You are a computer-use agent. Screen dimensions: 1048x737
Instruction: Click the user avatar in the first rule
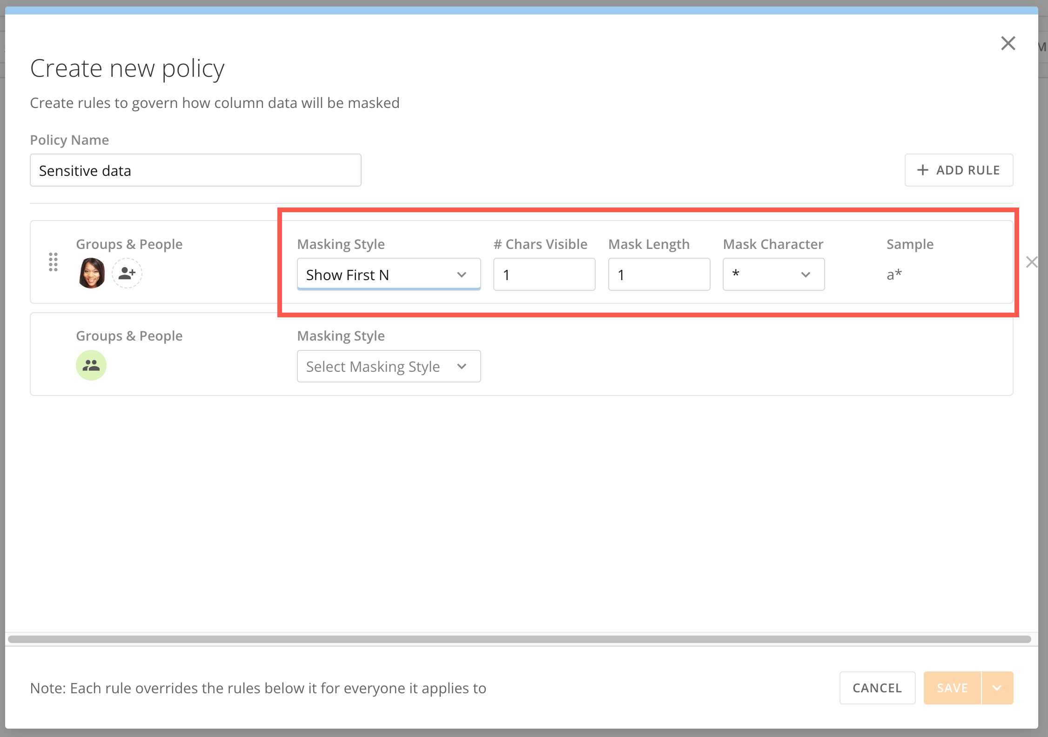point(91,274)
